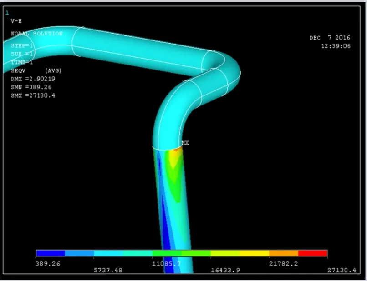Click the dark blue legend band
The image size is (367, 281).
pyautogui.click(x=51, y=253)
